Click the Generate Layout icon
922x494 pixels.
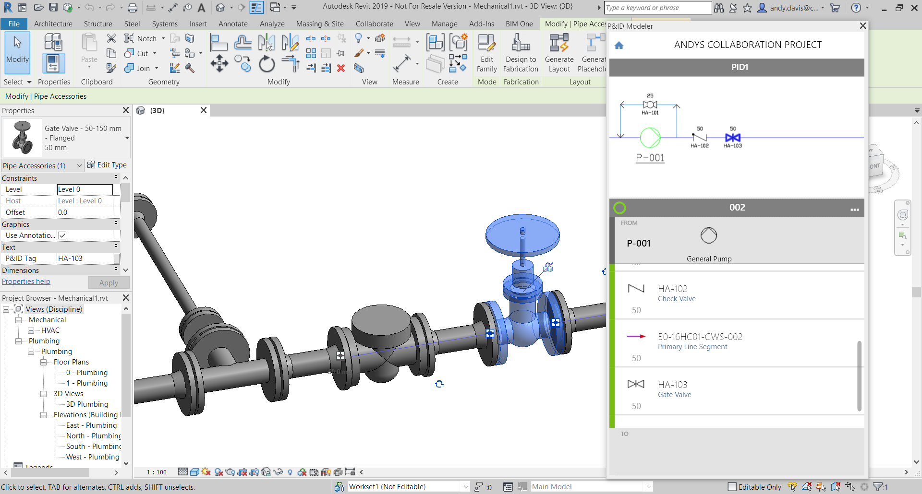coord(559,53)
